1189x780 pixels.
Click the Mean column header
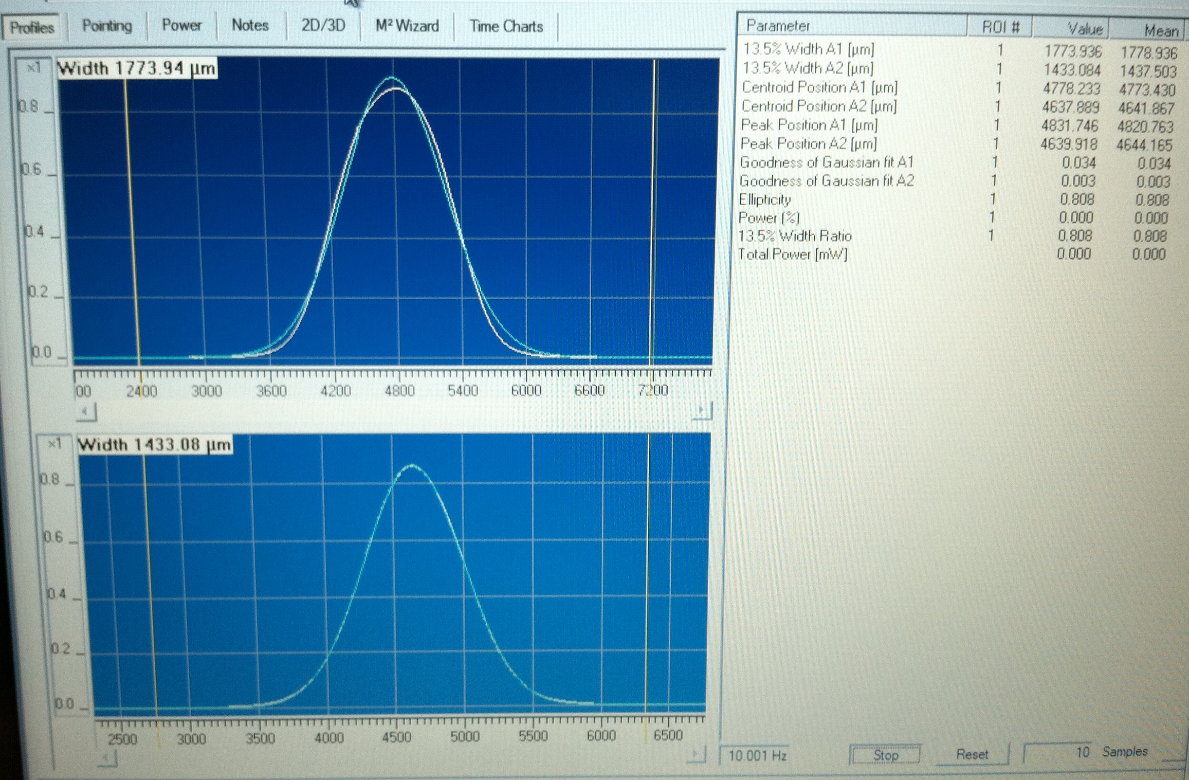pyautogui.click(x=1148, y=30)
